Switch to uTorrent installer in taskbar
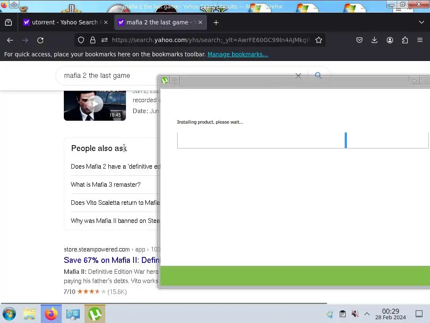The image size is (430, 323). pos(95,314)
